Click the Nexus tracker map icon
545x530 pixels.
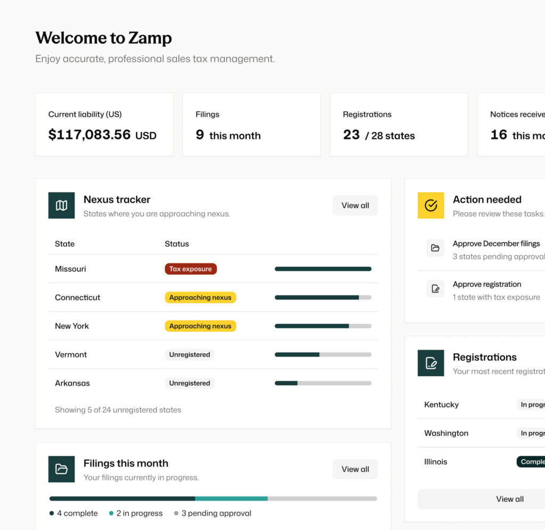pyautogui.click(x=61, y=205)
